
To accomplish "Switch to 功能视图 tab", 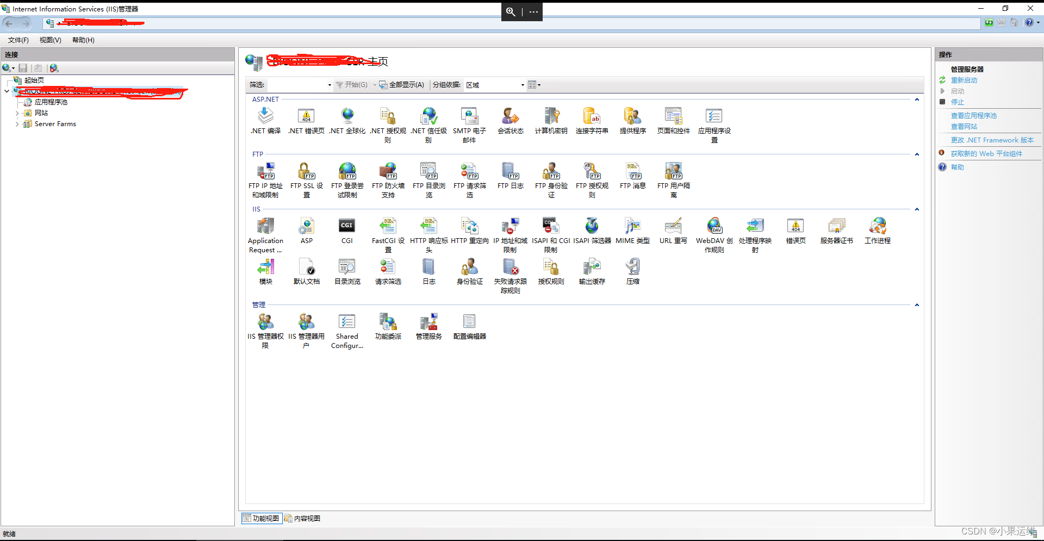I will point(262,519).
